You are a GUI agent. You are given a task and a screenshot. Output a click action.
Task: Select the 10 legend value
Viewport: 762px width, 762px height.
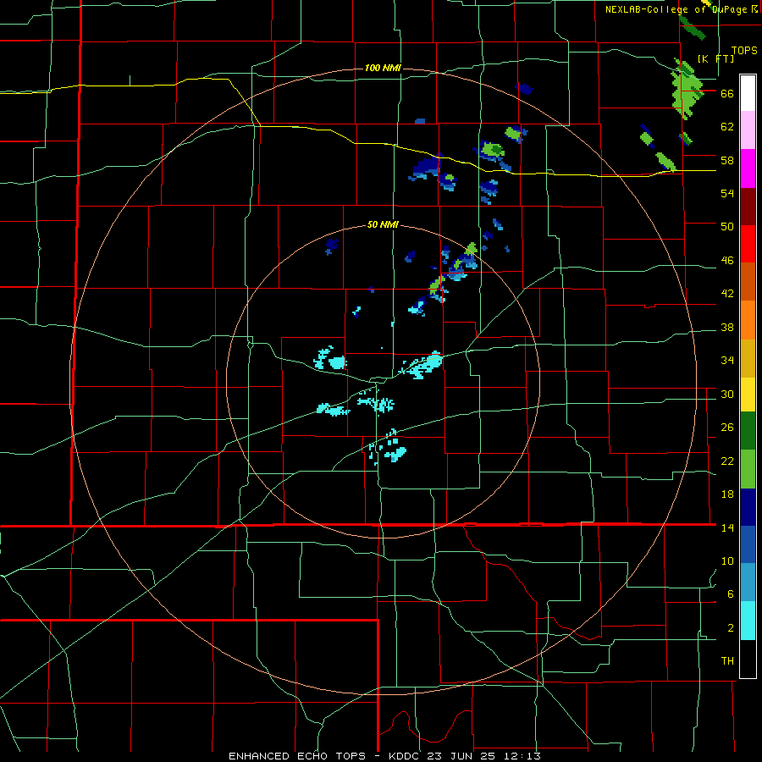[727, 561]
